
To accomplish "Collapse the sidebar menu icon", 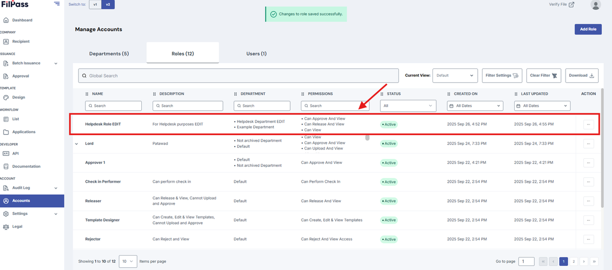I will (57, 4).
